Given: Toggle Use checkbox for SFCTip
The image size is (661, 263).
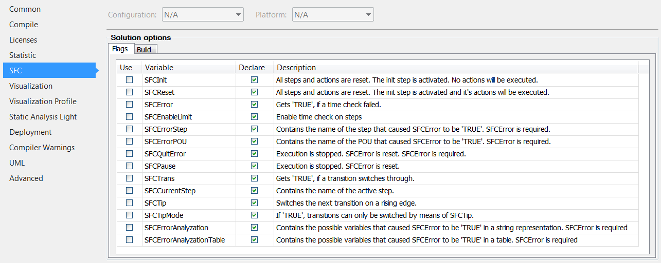Looking at the screenshot, I should click(129, 203).
